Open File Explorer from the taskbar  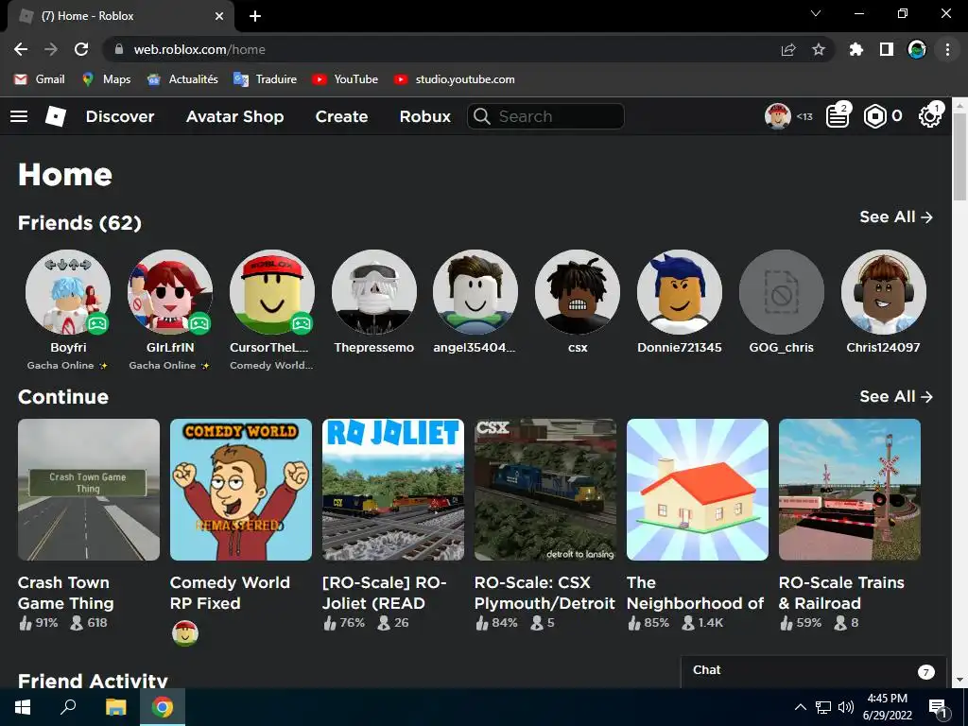coord(115,707)
